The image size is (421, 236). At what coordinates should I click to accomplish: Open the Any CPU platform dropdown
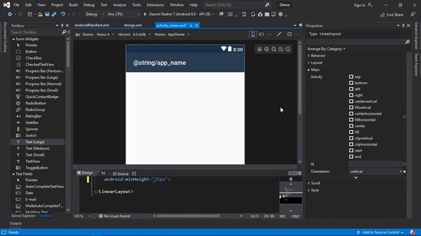coord(123,14)
